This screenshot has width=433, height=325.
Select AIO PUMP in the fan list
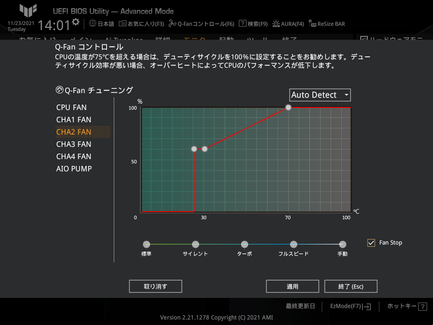(83, 168)
